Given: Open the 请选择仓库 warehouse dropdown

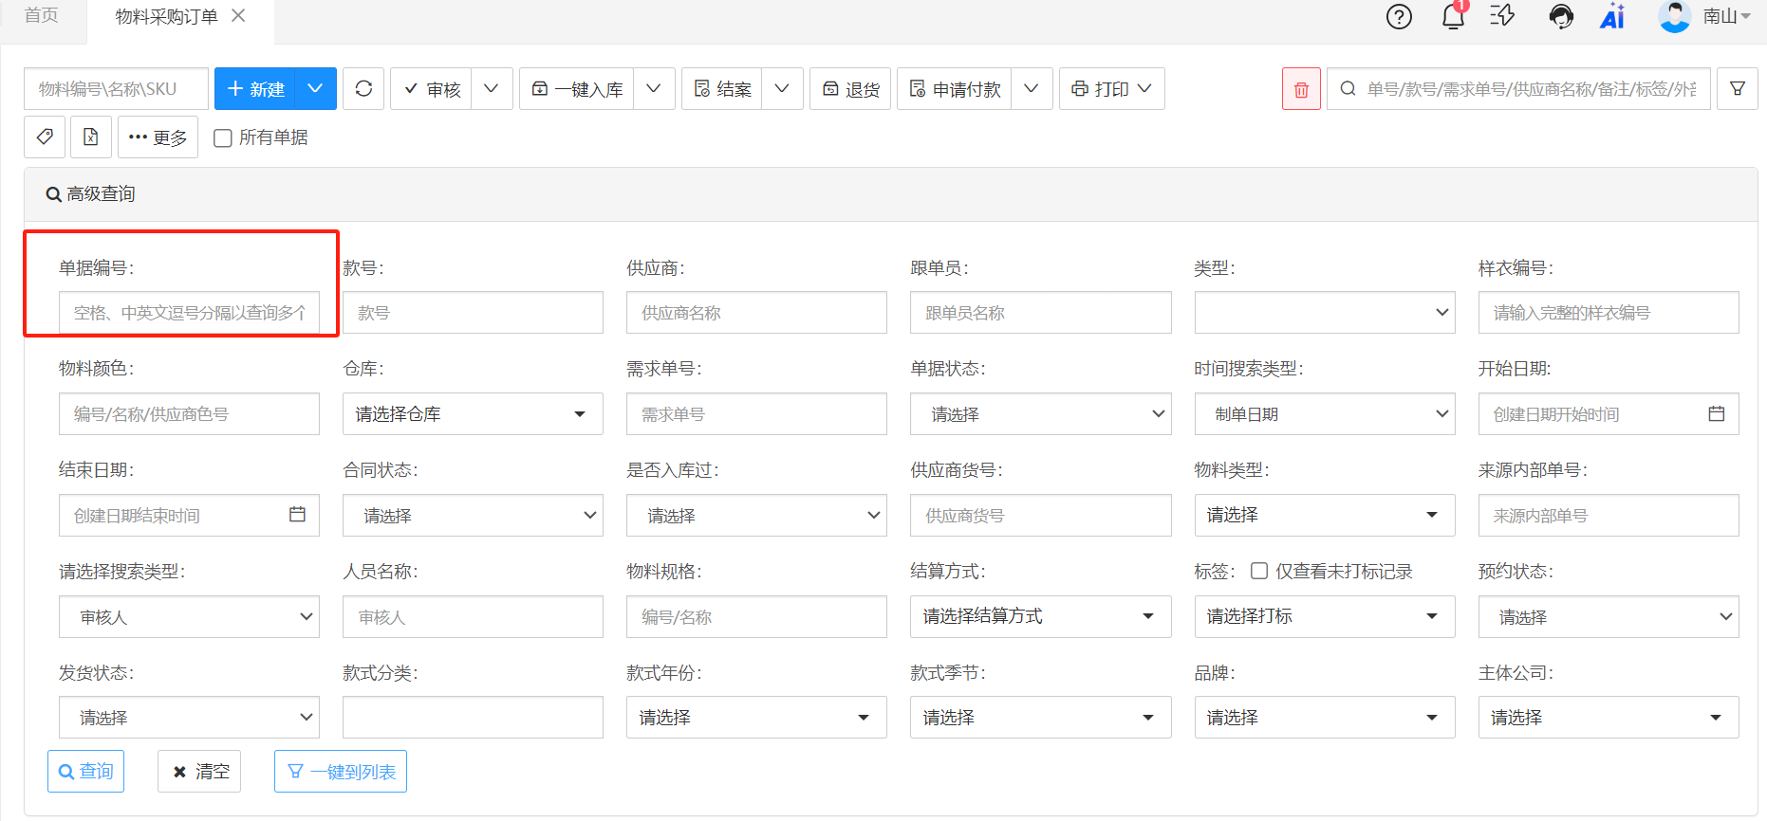Looking at the screenshot, I should (x=472, y=414).
